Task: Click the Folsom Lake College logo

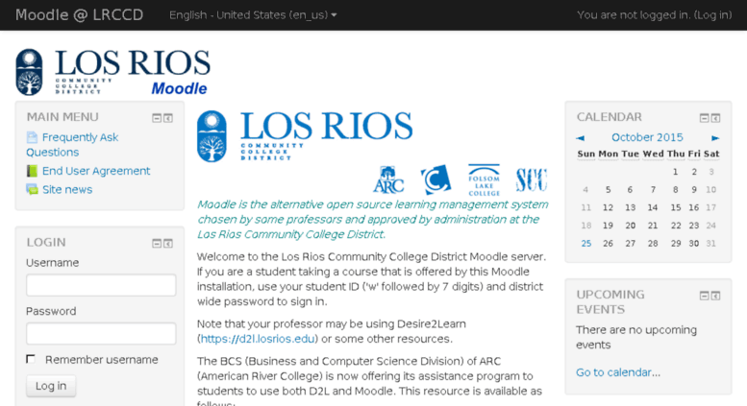Action: pyautogui.click(x=484, y=179)
